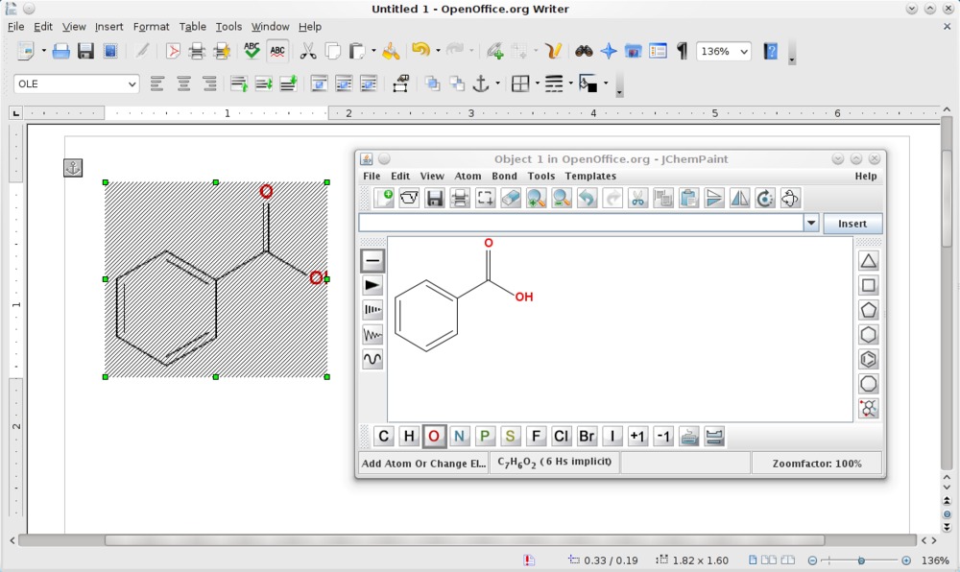Open the SMILES input dropdown arrow

[x=811, y=224]
